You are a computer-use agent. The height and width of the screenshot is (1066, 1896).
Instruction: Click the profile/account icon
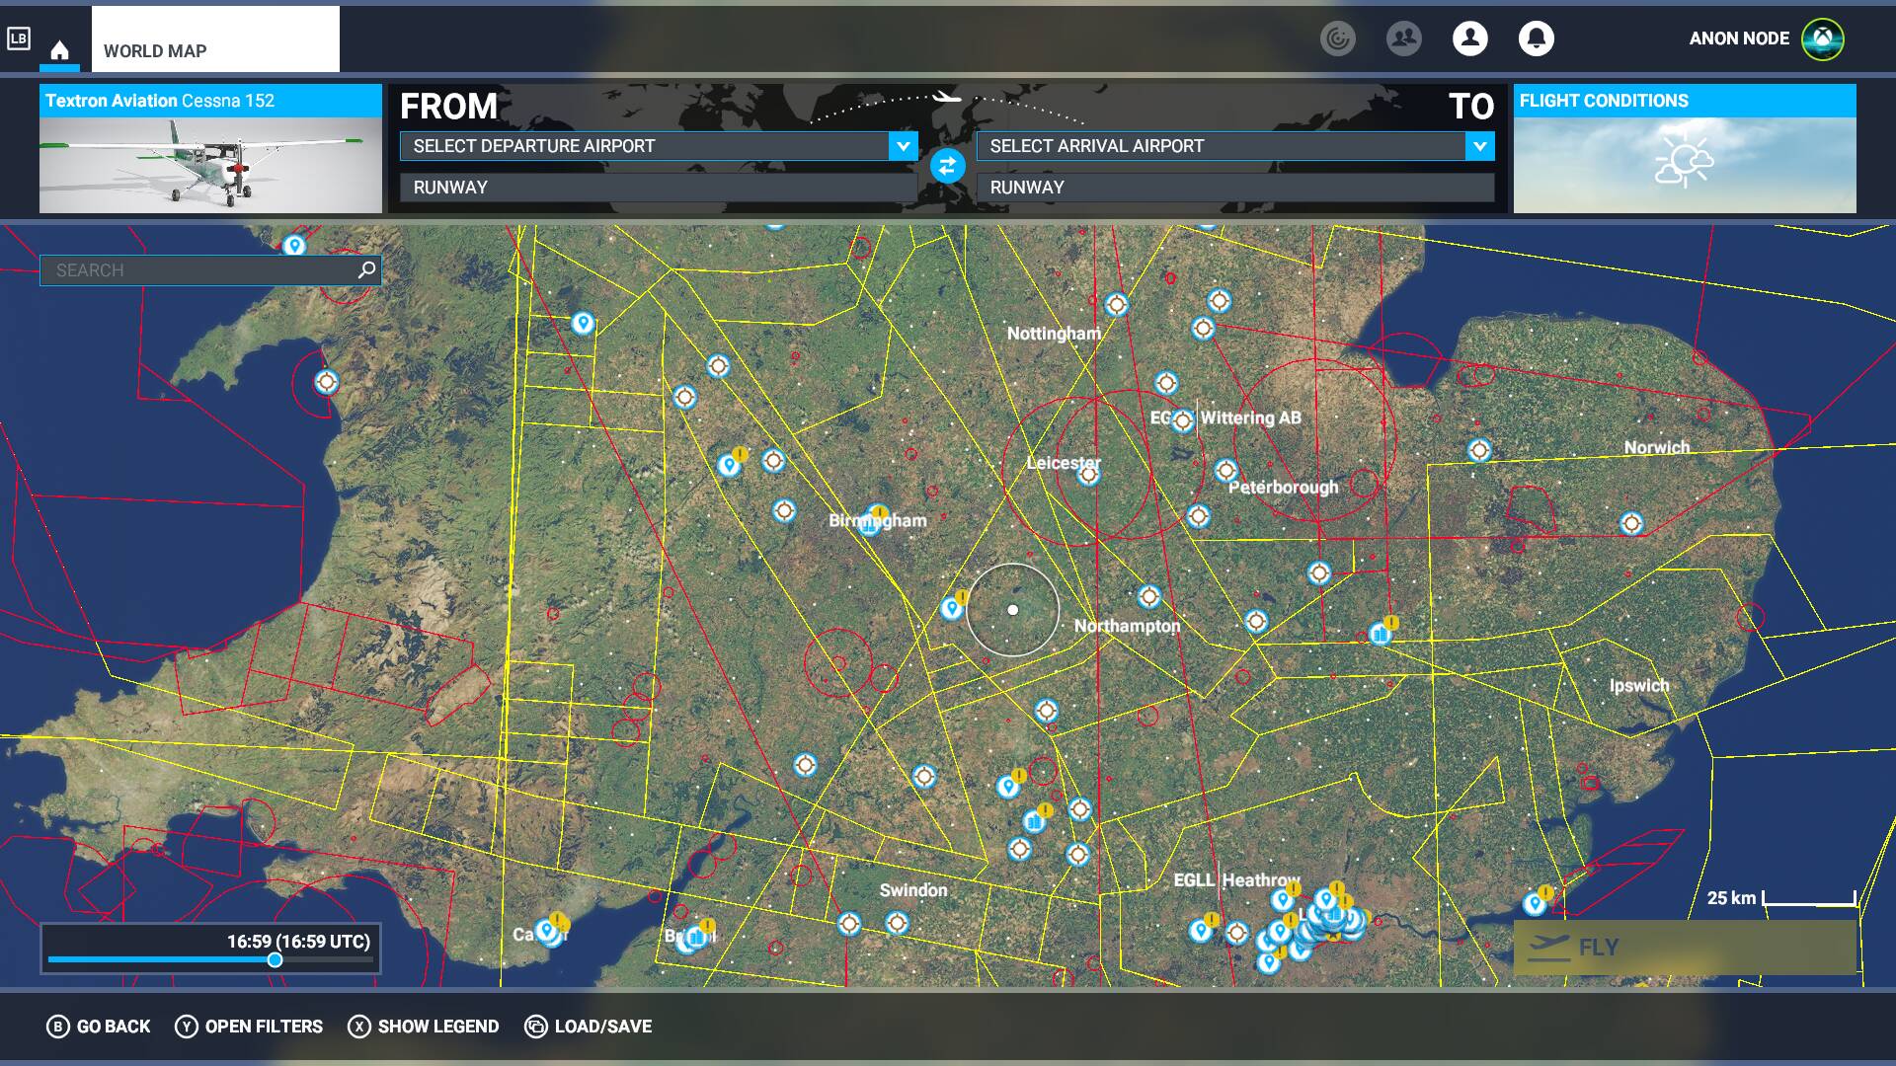click(x=1468, y=38)
